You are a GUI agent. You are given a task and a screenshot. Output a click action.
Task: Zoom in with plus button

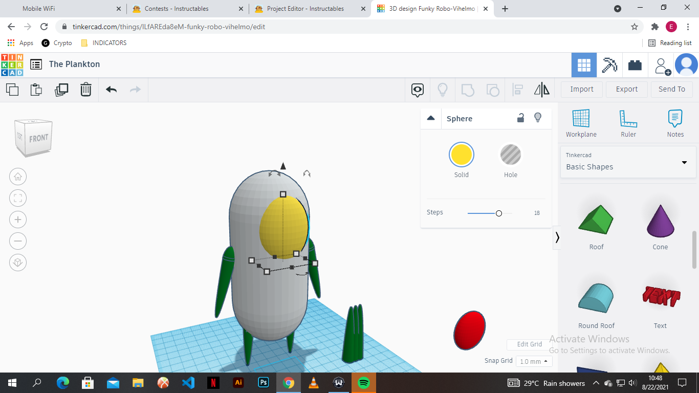click(18, 220)
